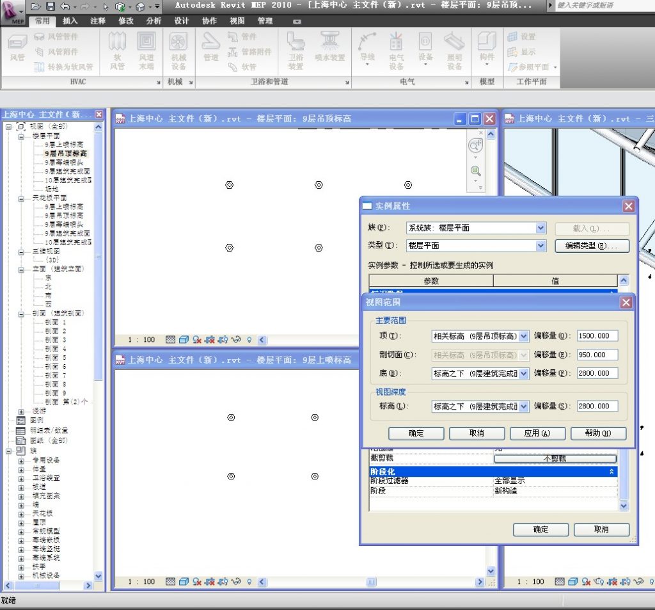Switch to the 插入 ribbon tab

coord(70,20)
